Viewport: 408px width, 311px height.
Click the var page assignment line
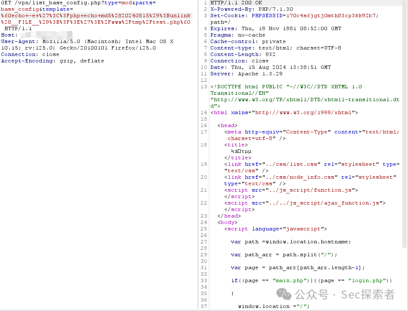pyautogui.click(x=298, y=267)
